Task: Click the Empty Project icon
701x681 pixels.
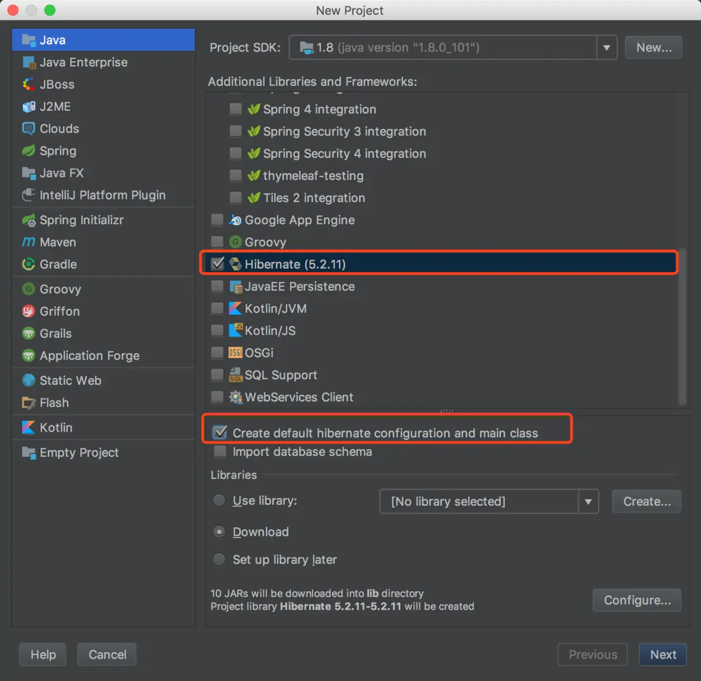Action: point(28,452)
